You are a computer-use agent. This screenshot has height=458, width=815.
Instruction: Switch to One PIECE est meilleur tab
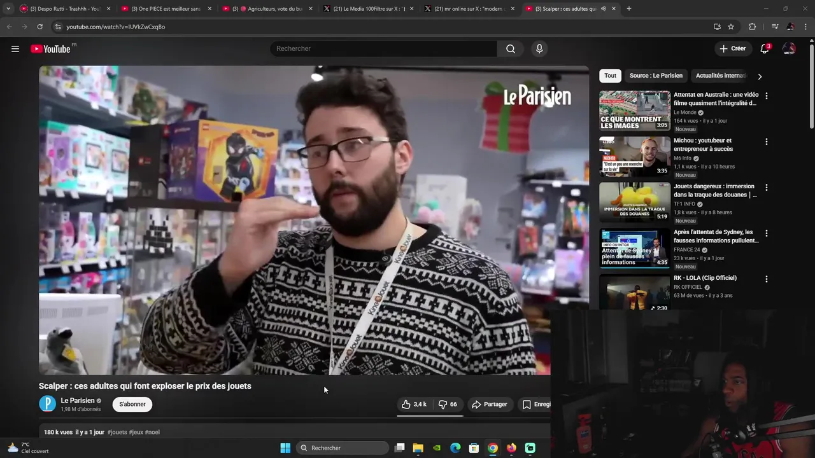click(x=166, y=9)
